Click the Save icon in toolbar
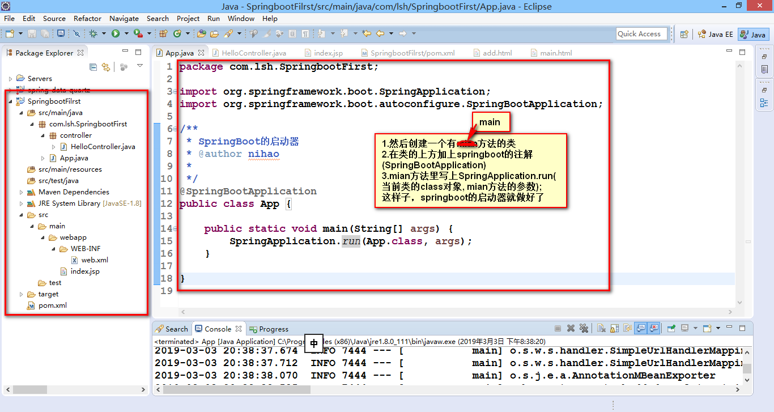Viewport: 774px width, 412px height. click(32, 34)
